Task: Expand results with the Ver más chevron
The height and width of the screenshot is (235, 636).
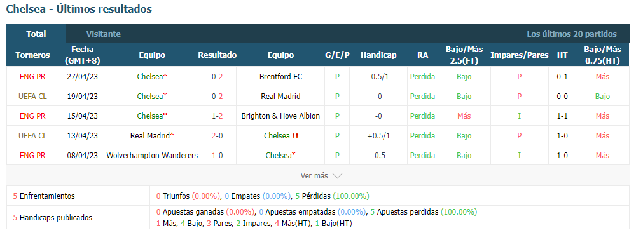Action: tap(338, 176)
